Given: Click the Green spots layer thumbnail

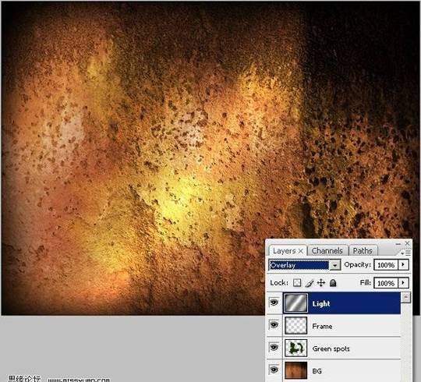Looking at the screenshot, I should (x=295, y=348).
